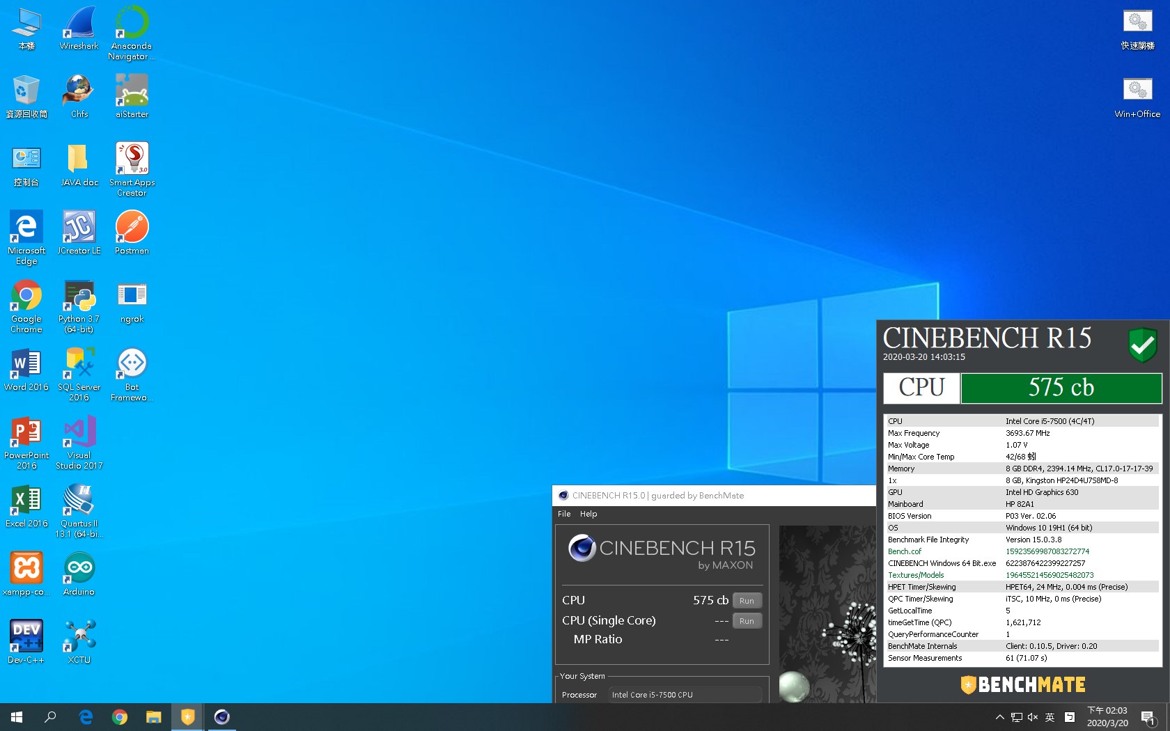Screen dimensions: 1170x731
Task: Open the taskbar clock and calendar
Action: coord(1107,717)
